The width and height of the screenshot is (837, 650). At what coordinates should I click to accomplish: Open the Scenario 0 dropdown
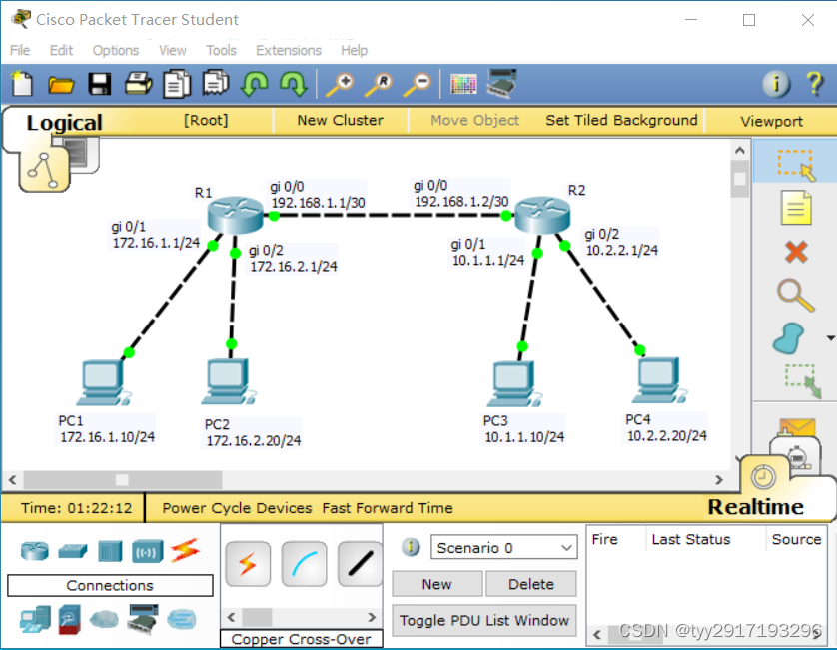(504, 547)
